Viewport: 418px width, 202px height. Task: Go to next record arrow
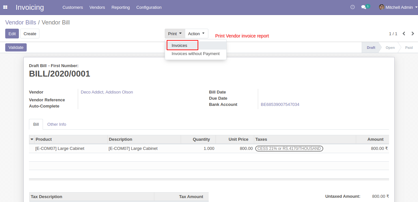[413, 34]
